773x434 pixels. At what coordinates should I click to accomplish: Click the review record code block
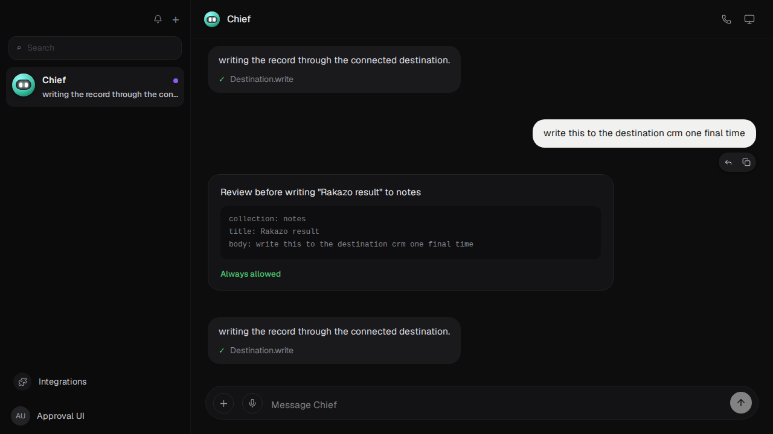[x=411, y=233]
